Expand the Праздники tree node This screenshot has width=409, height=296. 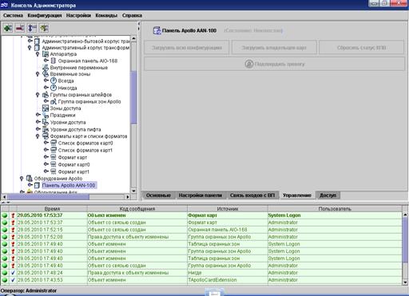[38, 115]
